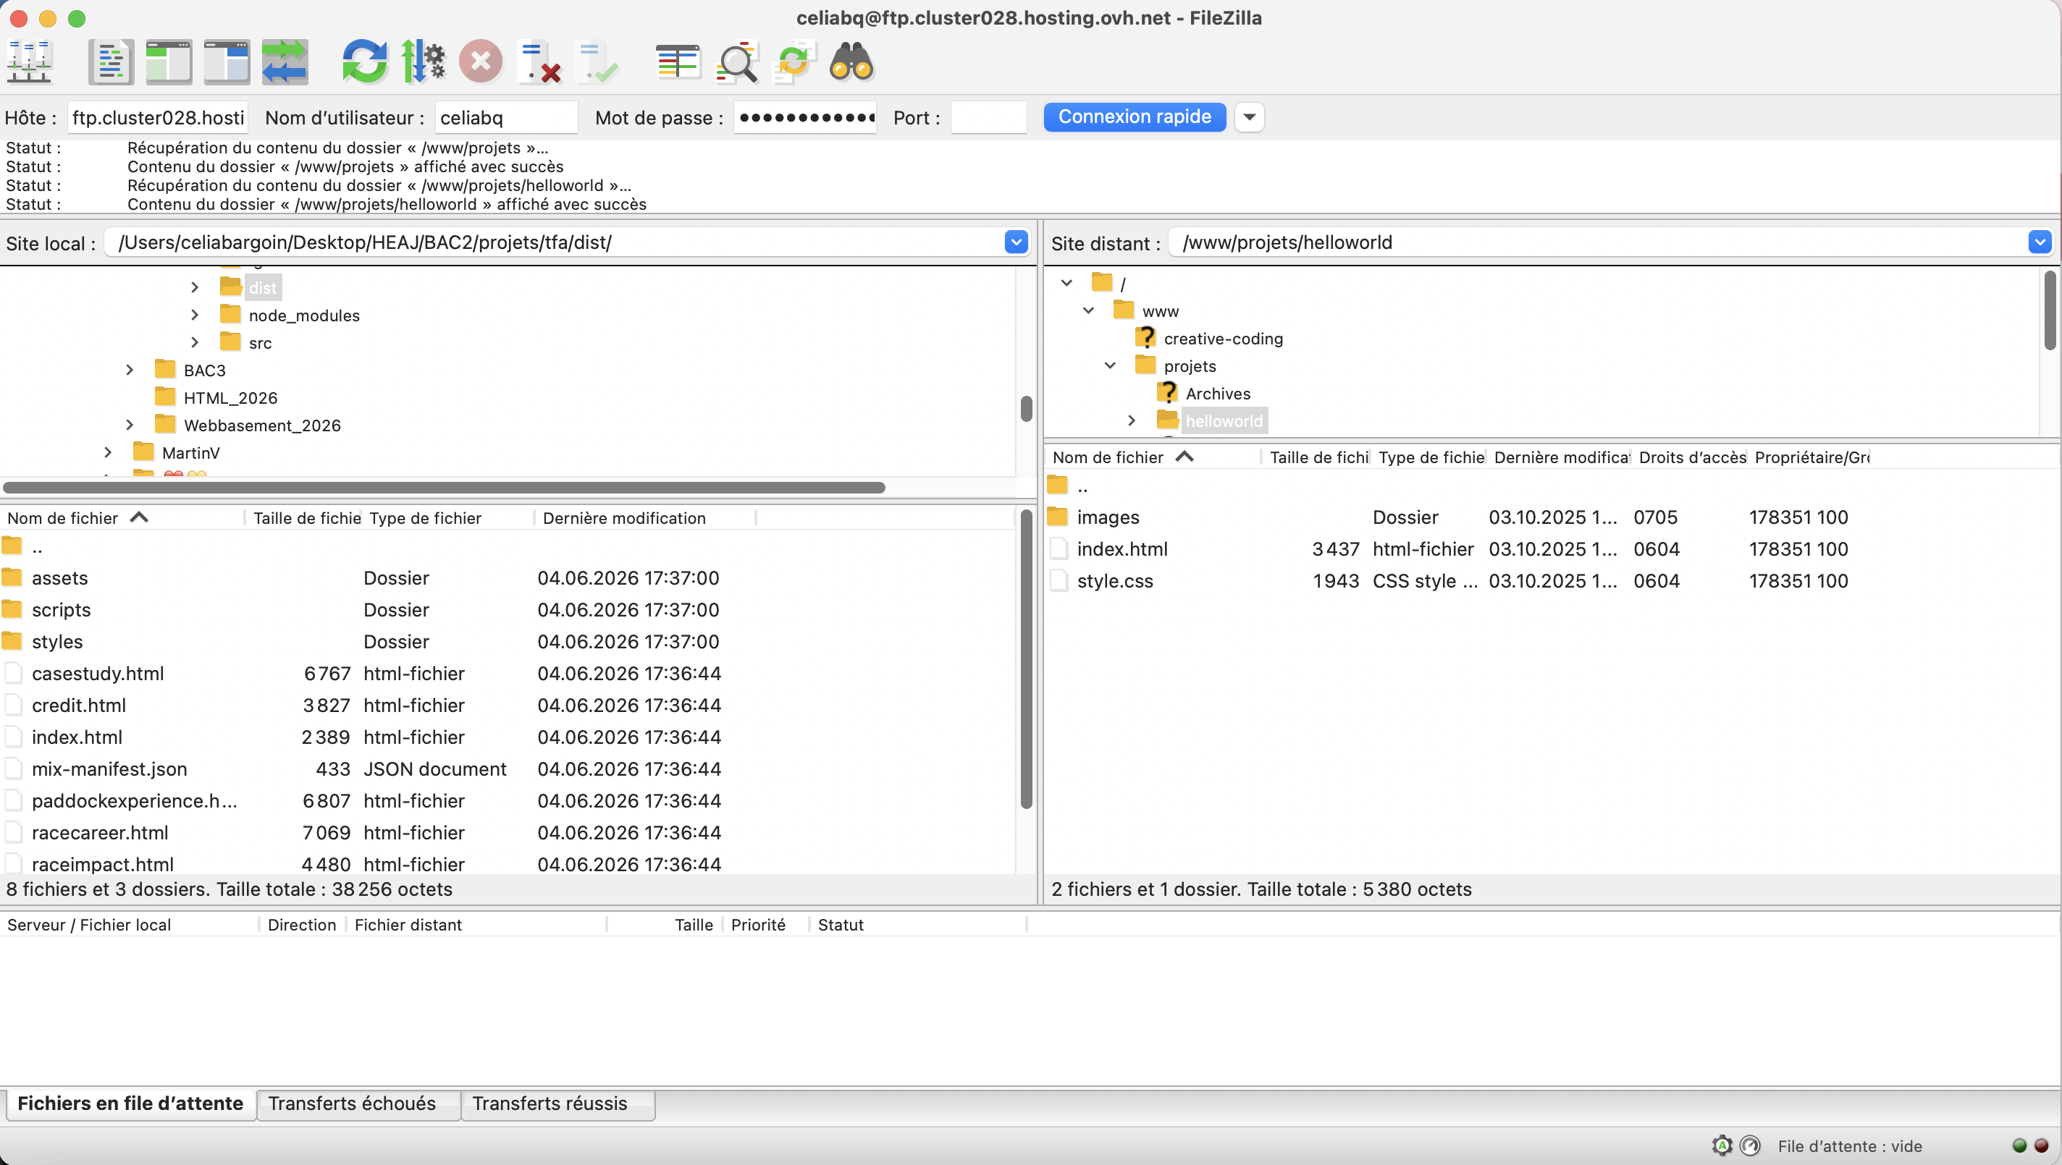
Task: Open the Site local path dropdown
Action: click(1016, 242)
